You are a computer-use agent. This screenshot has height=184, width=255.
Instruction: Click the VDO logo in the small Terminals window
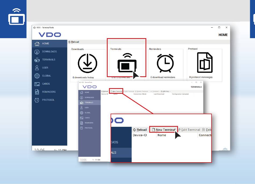(90, 87)
